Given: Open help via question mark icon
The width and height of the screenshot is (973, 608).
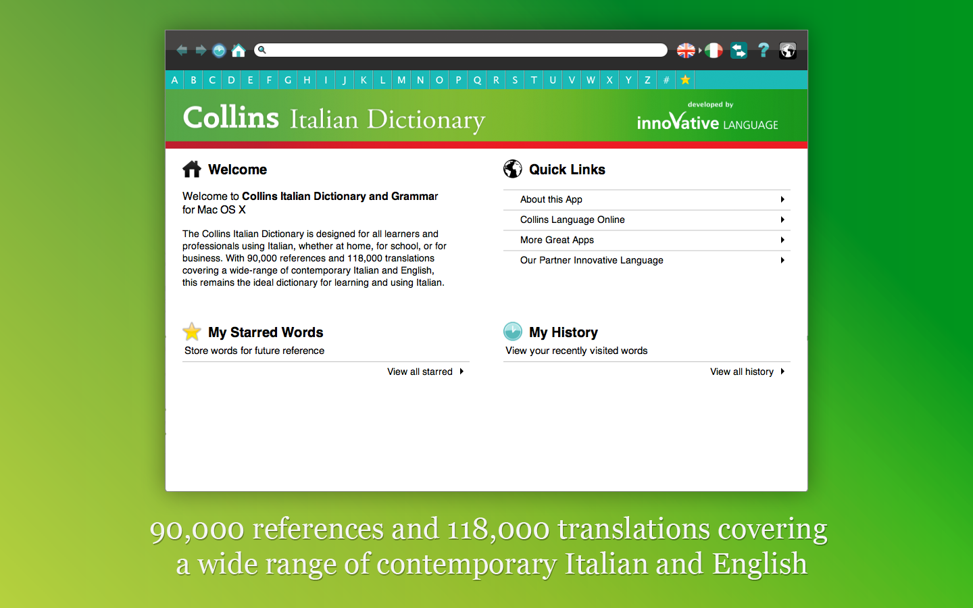Looking at the screenshot, I should pos(764,50).
